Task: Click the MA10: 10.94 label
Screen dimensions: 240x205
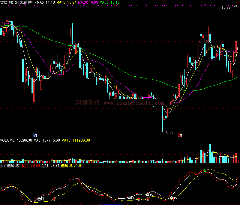Action: pos(66,2)
